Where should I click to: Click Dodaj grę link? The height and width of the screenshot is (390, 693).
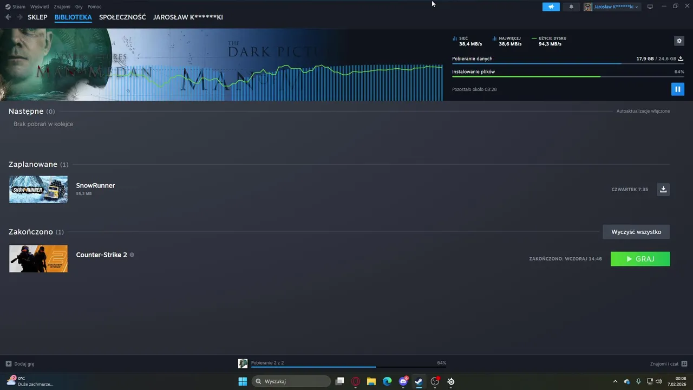point(24,363)
